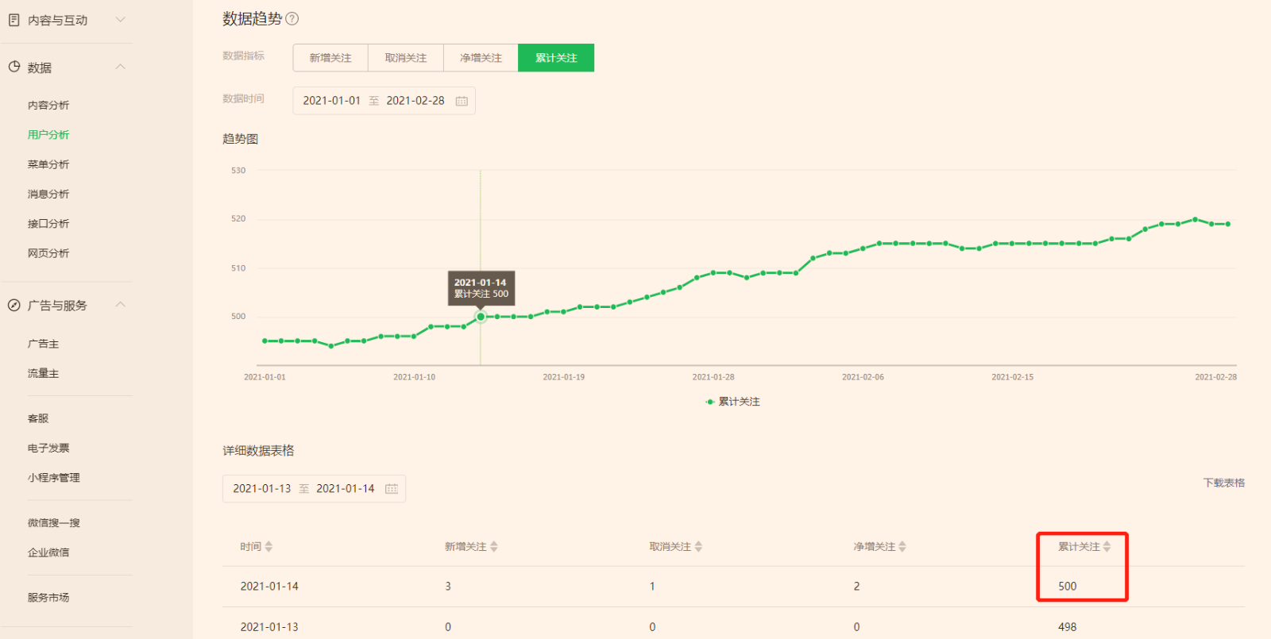Click calendar icon in detailed table date picker
Viewport: 1271px width, 639px height.
point(392,489)
